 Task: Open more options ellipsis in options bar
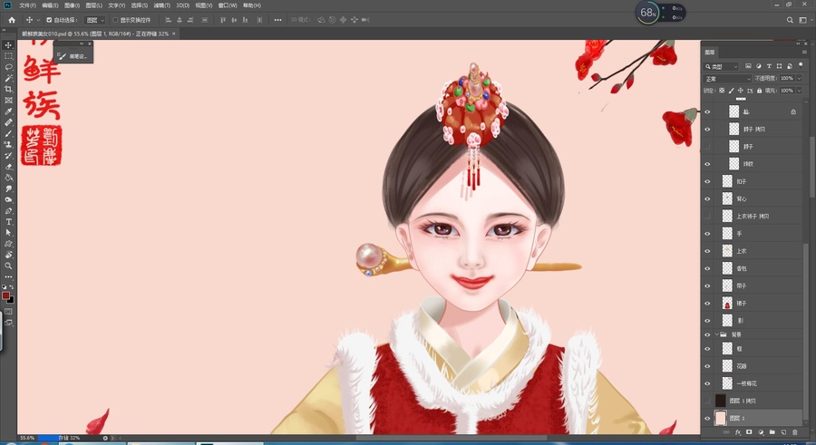(278, 20)
